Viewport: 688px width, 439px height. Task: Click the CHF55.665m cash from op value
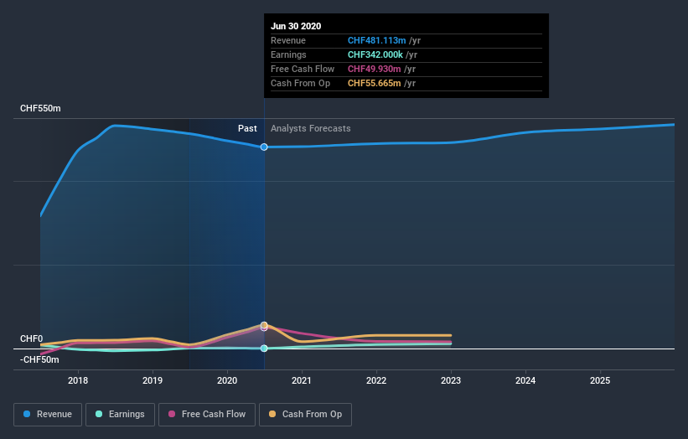point(375,83)
